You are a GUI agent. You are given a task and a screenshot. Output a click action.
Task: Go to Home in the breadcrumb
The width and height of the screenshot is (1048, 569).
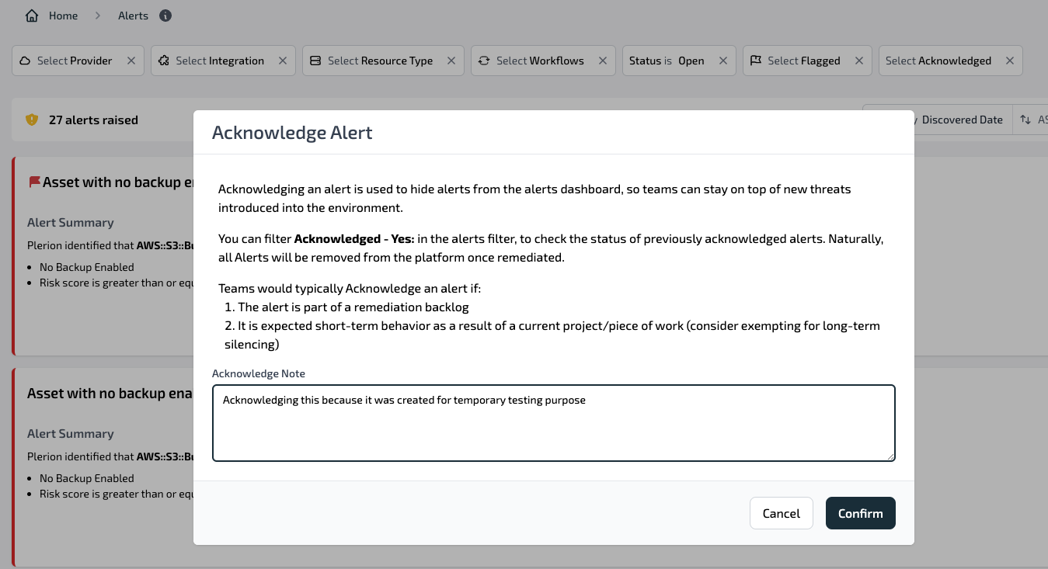[x=63, y=16]
